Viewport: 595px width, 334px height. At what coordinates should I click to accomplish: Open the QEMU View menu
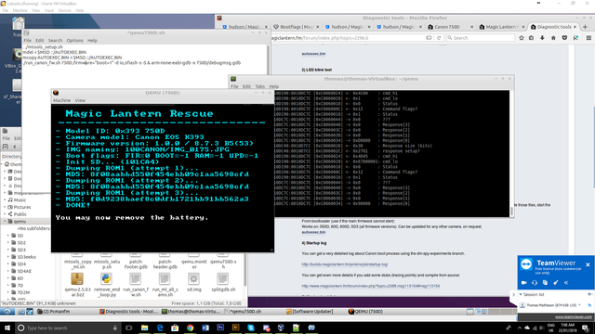80,100
